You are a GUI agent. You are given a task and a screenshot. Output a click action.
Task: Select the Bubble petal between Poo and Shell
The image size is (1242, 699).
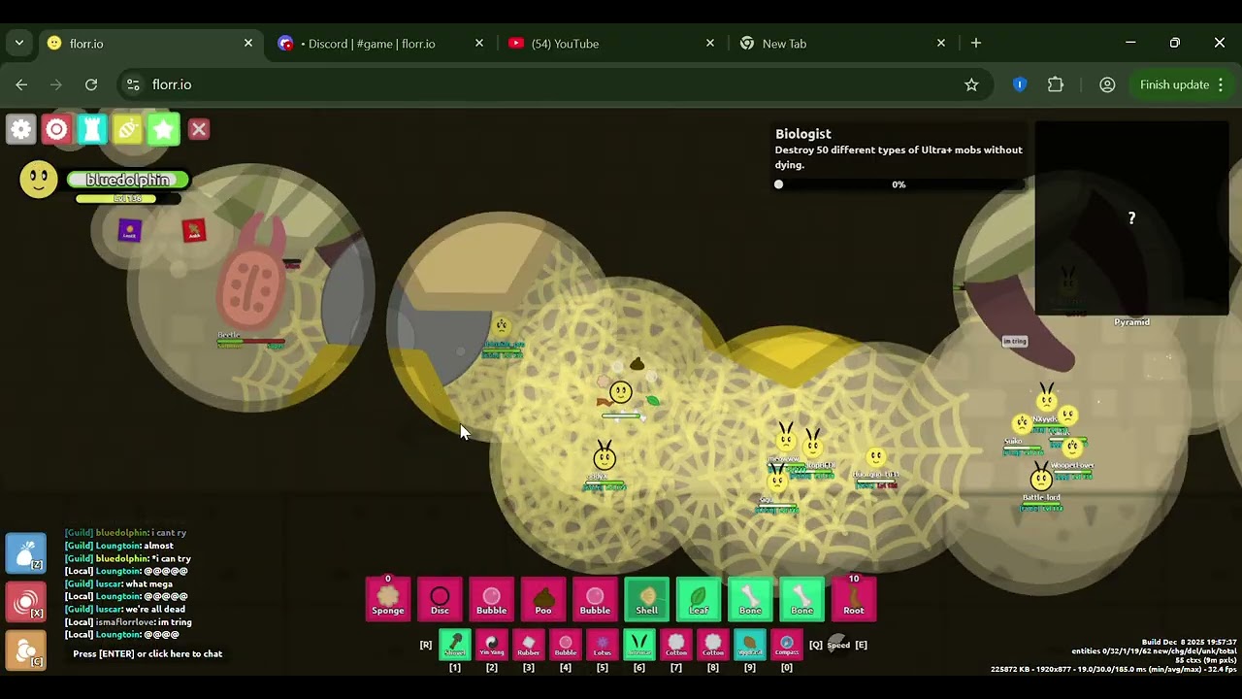(x=595, y=598)
